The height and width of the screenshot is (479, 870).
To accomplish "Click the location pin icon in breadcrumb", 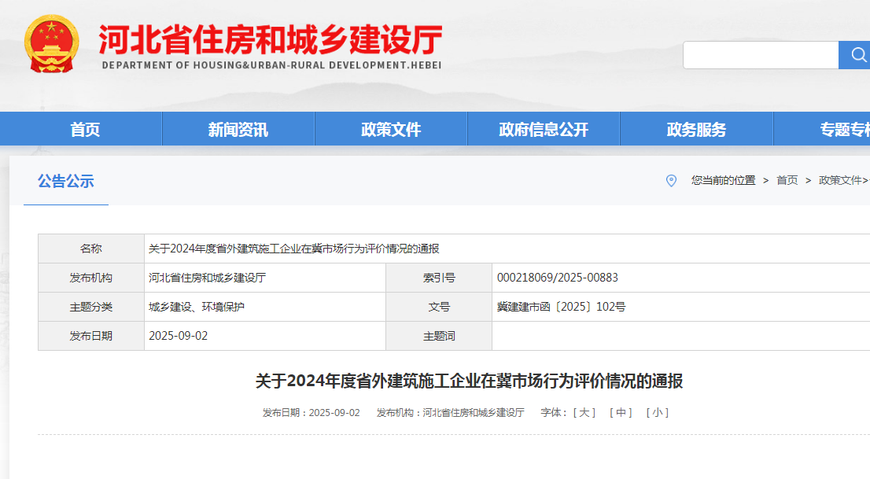I will [x=671, y=181].
